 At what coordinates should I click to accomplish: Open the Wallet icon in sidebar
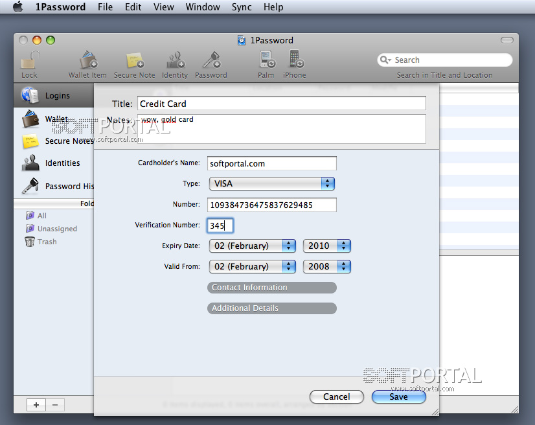(x=30, y=119)
